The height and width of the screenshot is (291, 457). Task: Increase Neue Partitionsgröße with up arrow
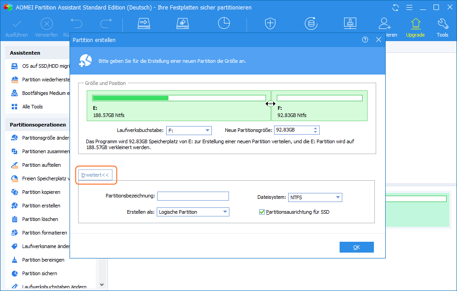coord(315,128)
